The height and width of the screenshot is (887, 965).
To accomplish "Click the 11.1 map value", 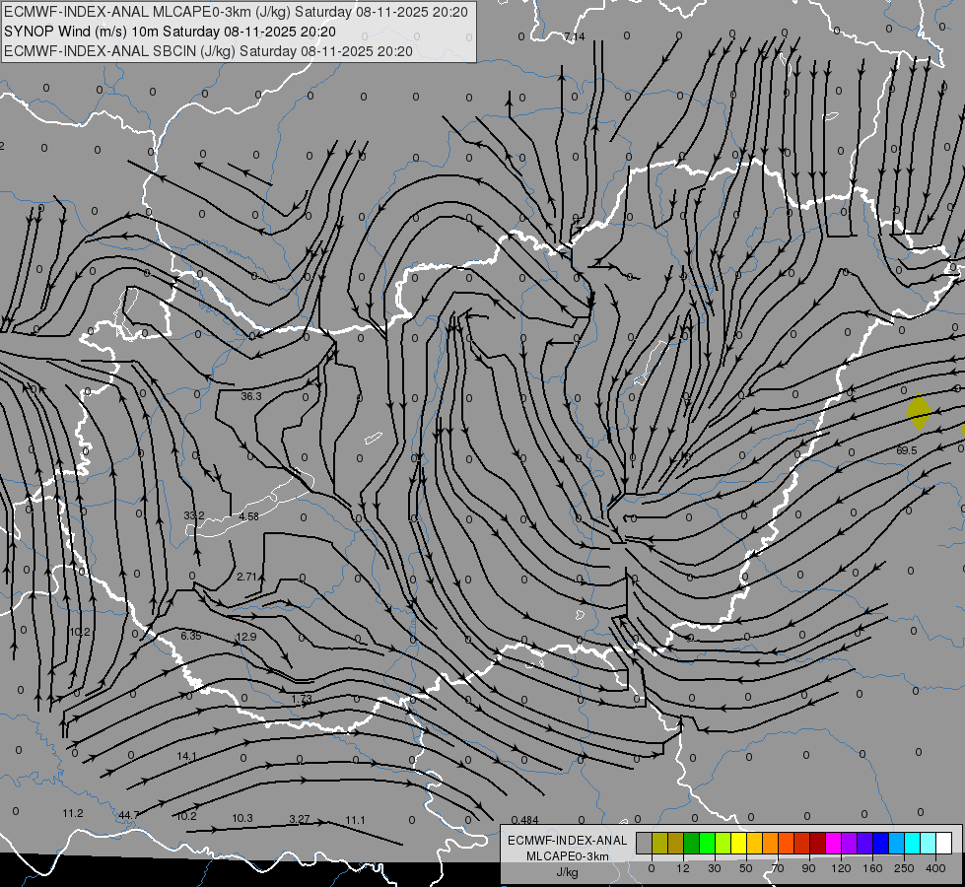I will click(355, 820).
